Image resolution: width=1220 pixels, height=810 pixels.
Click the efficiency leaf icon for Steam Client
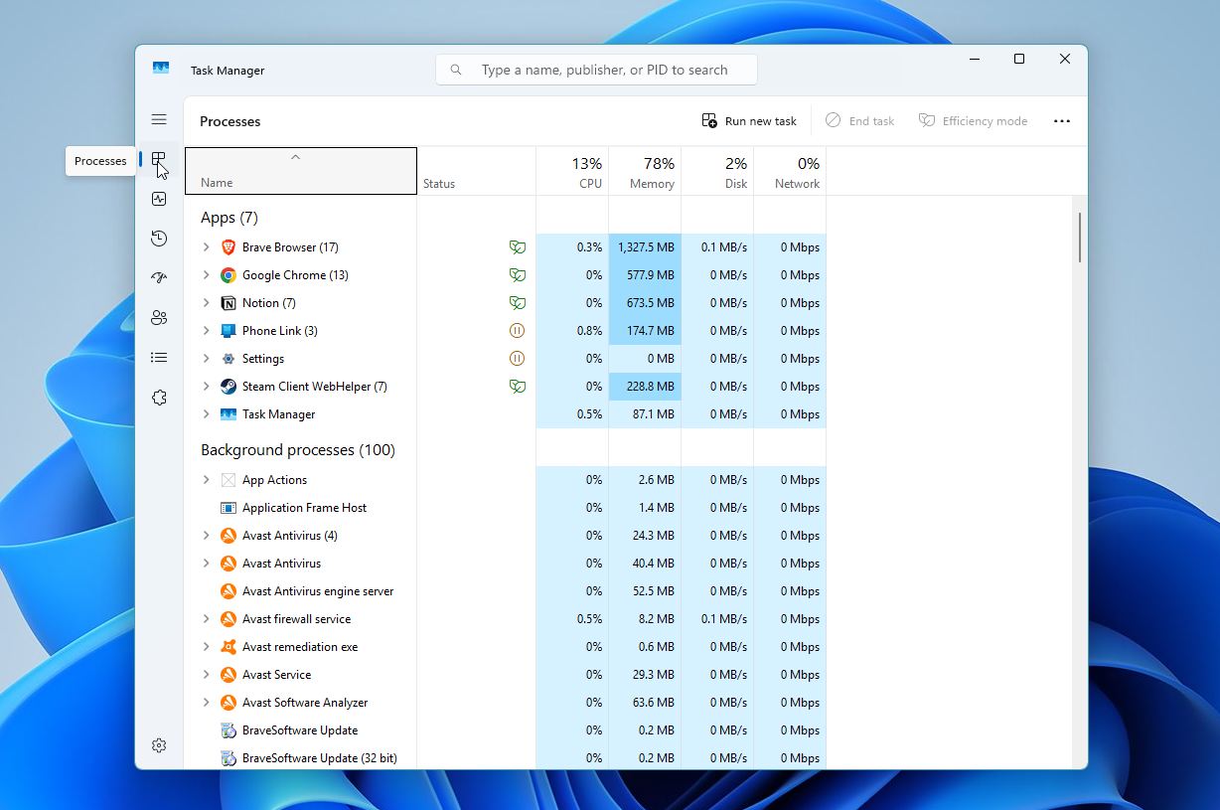pyautogui.click(x=517, y=387)
